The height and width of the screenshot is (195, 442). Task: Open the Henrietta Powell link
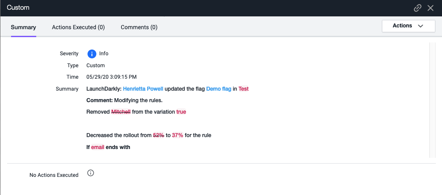tap(143, 89)
